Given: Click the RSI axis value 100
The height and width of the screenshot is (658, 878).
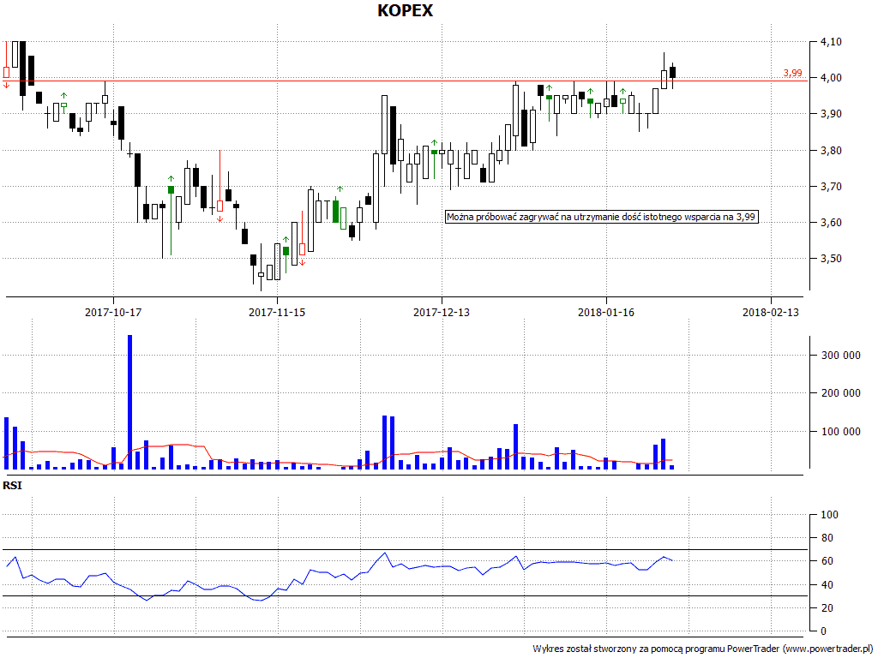Looking at the screenshot, I should click(x=829, y=515).
